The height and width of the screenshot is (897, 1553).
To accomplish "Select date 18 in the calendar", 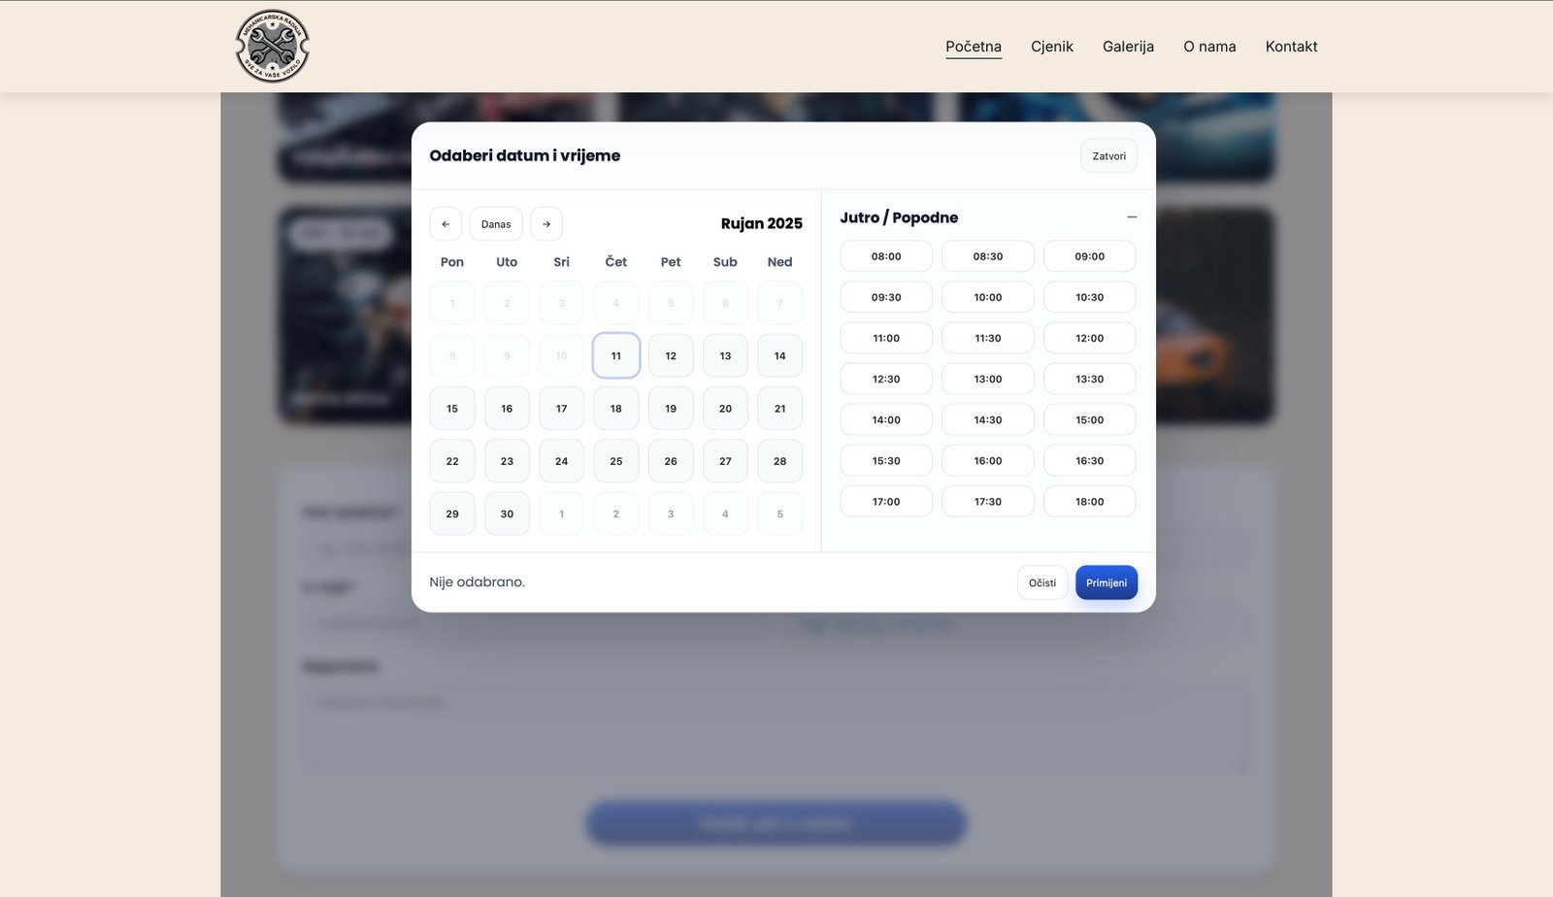I will tap(615, 408).
